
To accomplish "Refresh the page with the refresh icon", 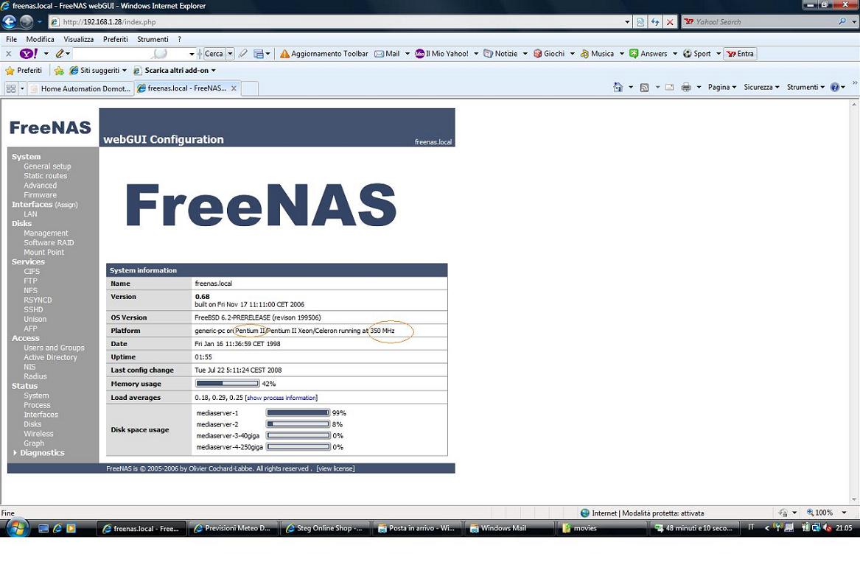I will (655, 22).
